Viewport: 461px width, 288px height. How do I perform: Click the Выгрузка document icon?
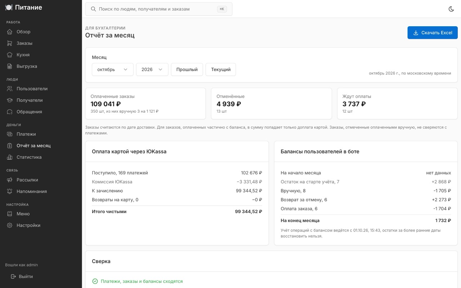point(10,66)
